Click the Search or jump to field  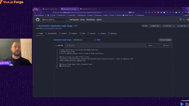click(54, 20)
